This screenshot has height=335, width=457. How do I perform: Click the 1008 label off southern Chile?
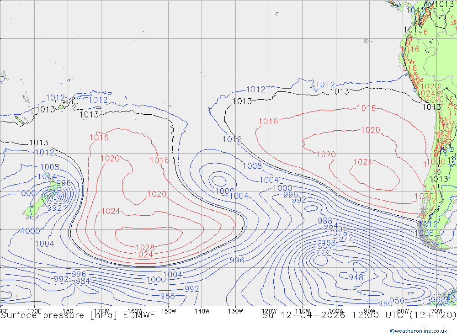(424, 233)
